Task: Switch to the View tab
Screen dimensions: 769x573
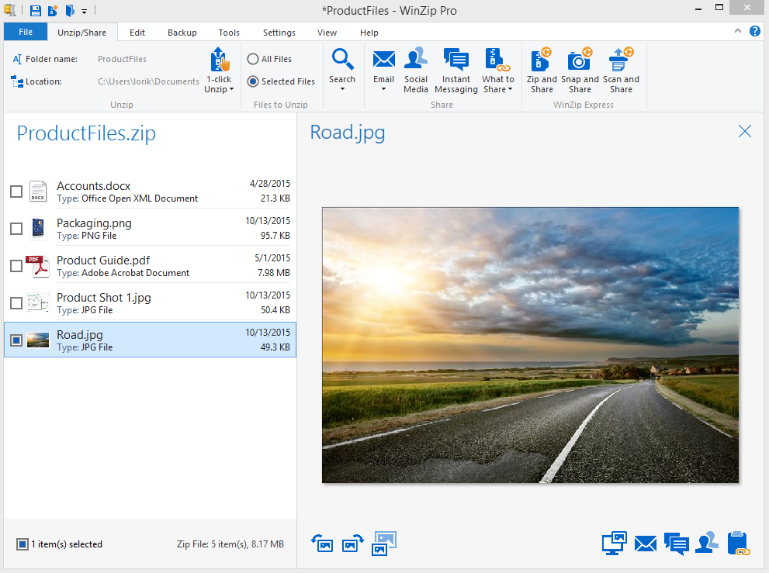Action: [x=327, y=33]
